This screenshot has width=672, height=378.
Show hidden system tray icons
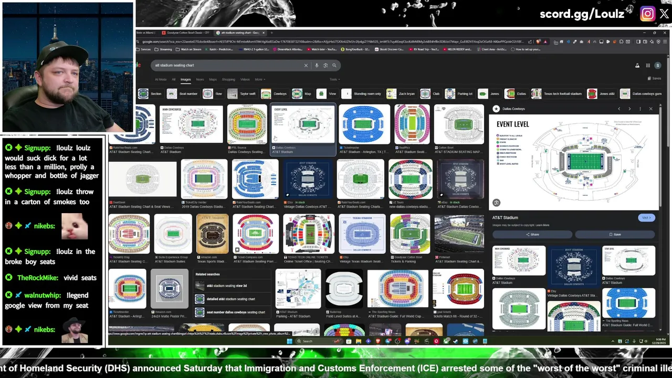[613, 341]
